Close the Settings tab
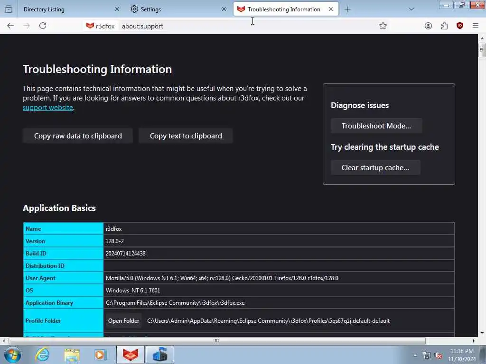Screen dimensions: 486x364 (224, 9)
